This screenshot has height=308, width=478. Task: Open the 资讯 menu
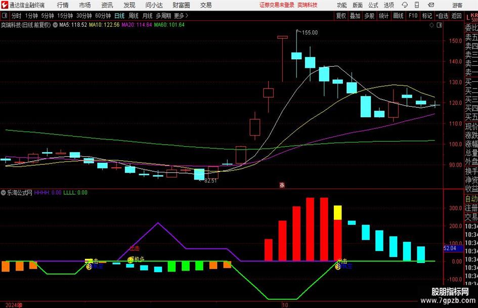107,5
